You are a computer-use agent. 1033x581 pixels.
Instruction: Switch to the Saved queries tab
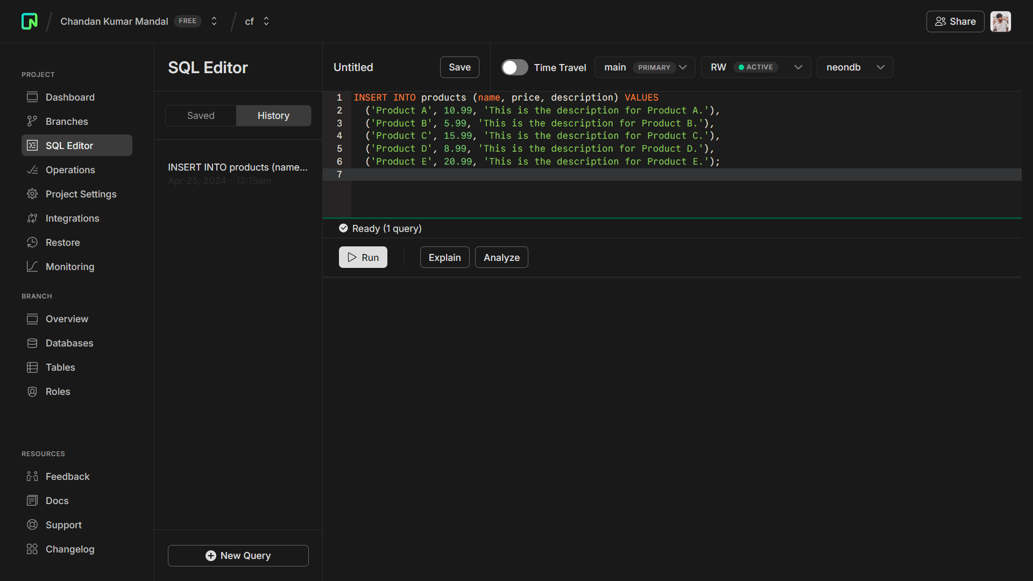(x=200, y=115)
